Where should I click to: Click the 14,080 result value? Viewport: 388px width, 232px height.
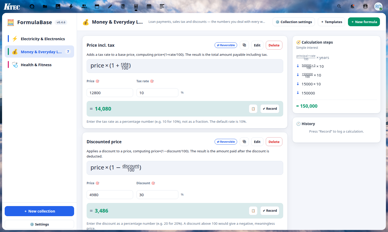[x=103, y=109]
